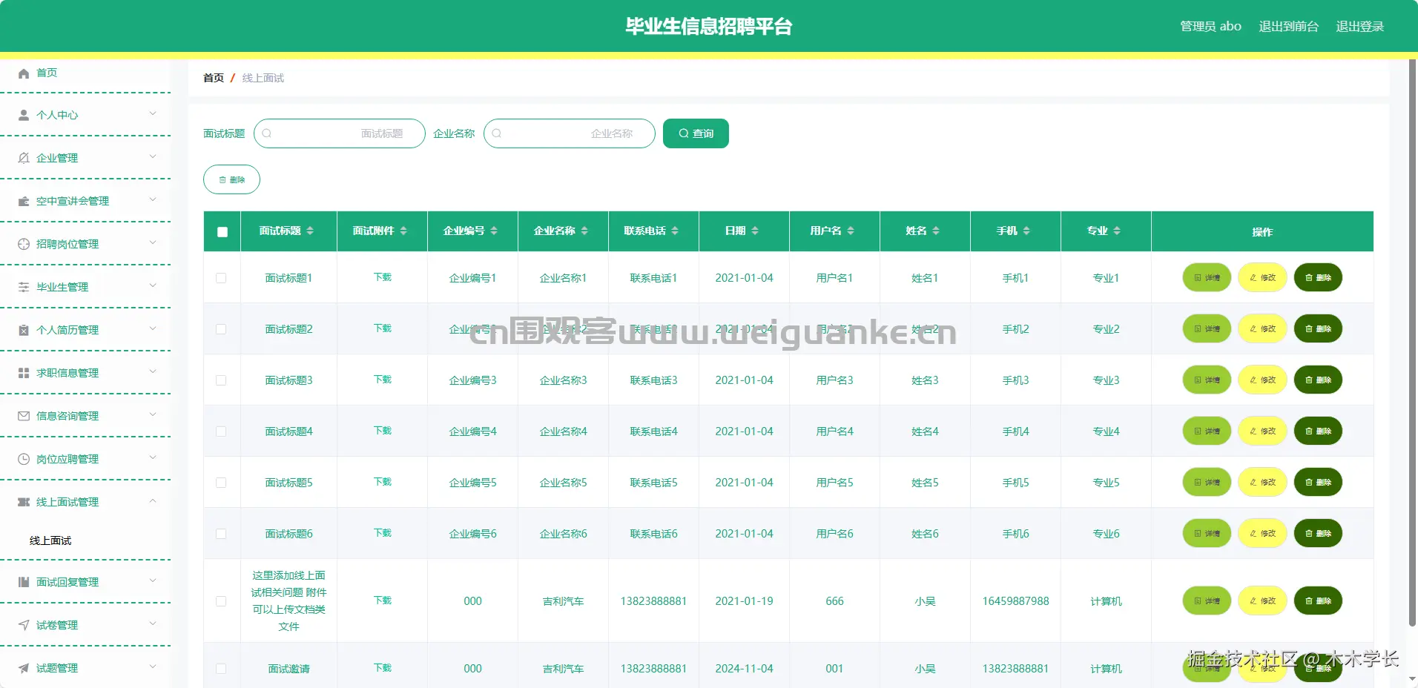This screenshot has width=1418, height=688.
Task: Sort by 姓名 using its sort arrows
Action: tap(936, 231)
